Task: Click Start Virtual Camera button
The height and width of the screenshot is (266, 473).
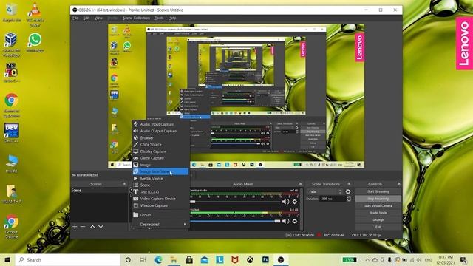Action: click(378, 205)
